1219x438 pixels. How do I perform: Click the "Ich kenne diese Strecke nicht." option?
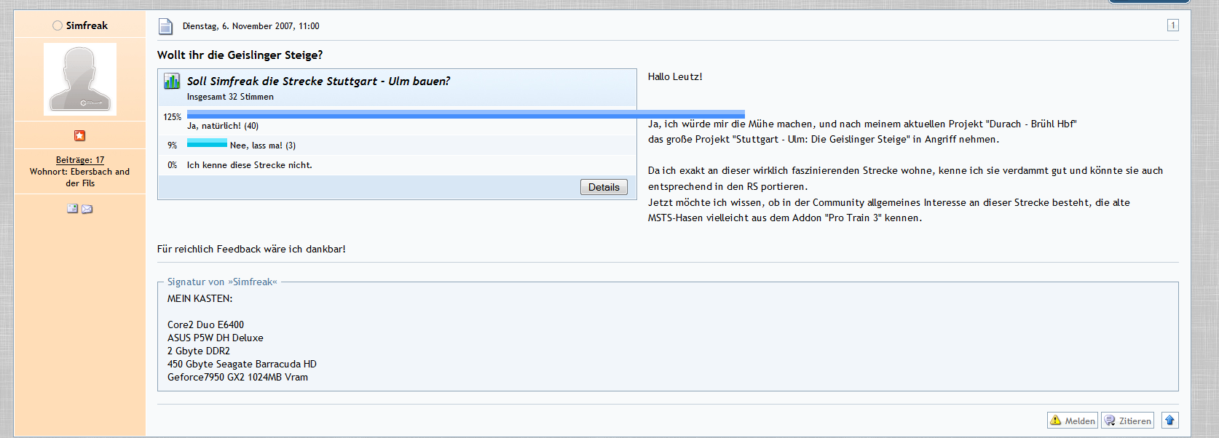point(249,165)
